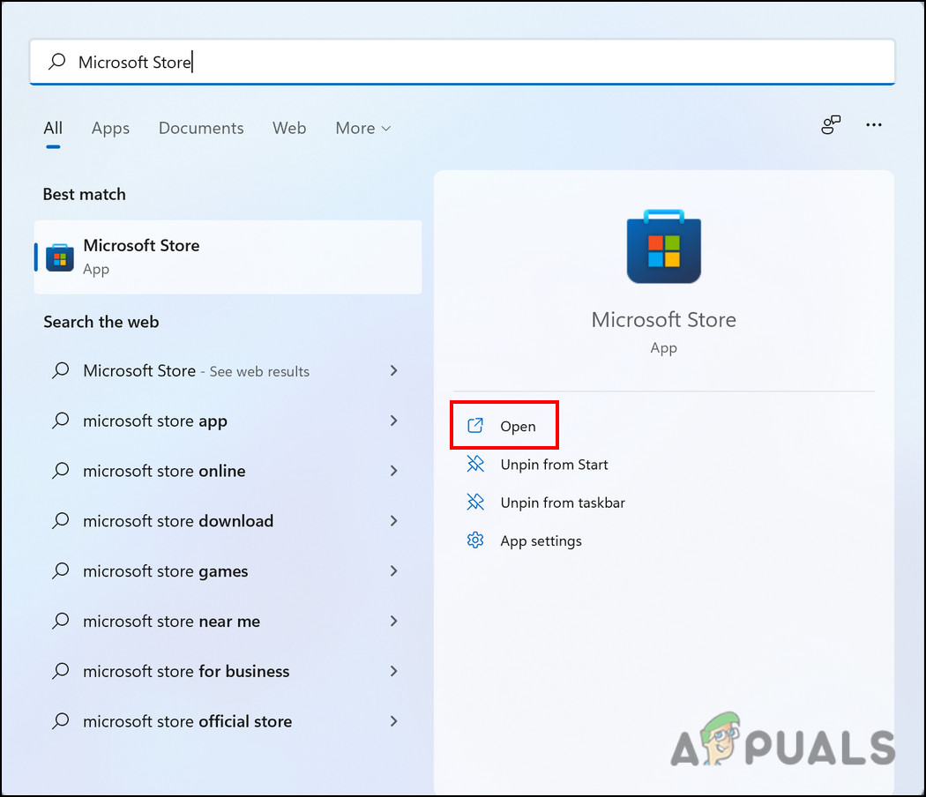Click the external-link icon beside Open
This screenshot has width=926, height=797.
[x=475, y=425]
